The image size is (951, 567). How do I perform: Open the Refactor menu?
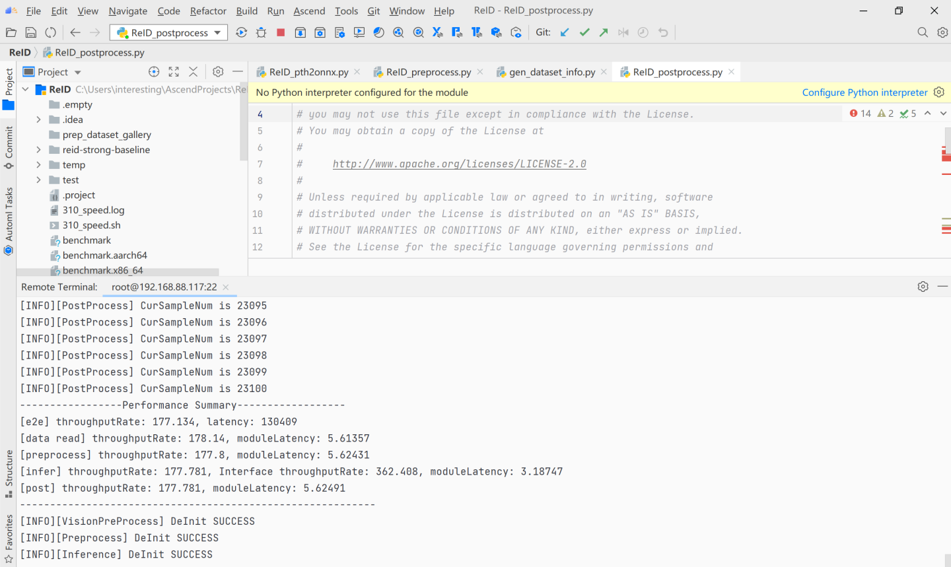[x=207, y=11]
